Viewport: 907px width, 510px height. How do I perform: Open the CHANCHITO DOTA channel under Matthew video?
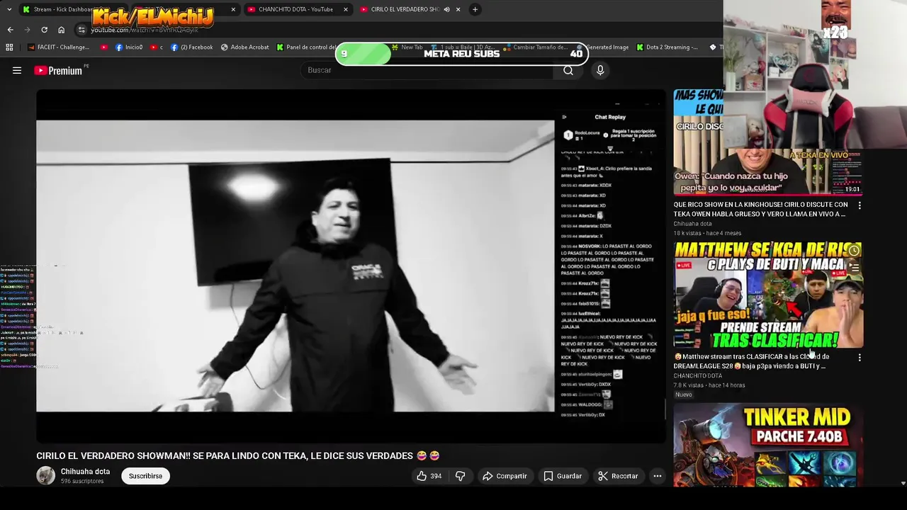[x=698, y=376]
